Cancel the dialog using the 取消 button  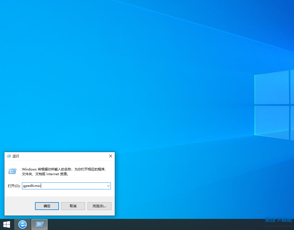[x=73, y=206]
